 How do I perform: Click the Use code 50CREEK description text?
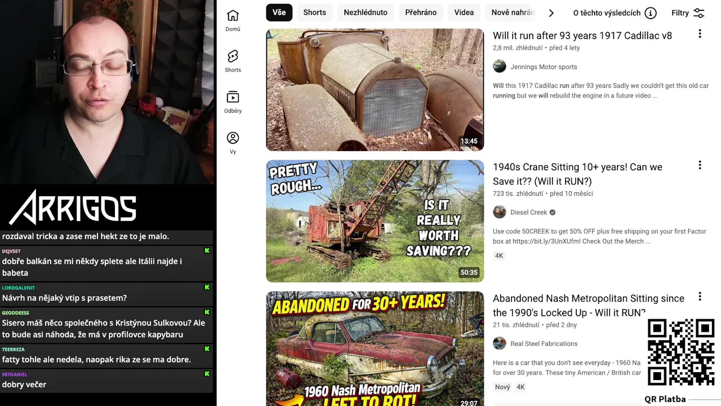(599, 236)
